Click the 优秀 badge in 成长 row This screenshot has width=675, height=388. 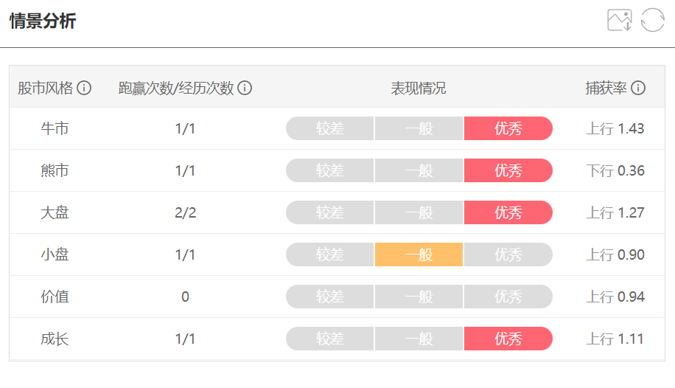pyautogui.click(x=508, y=339)
